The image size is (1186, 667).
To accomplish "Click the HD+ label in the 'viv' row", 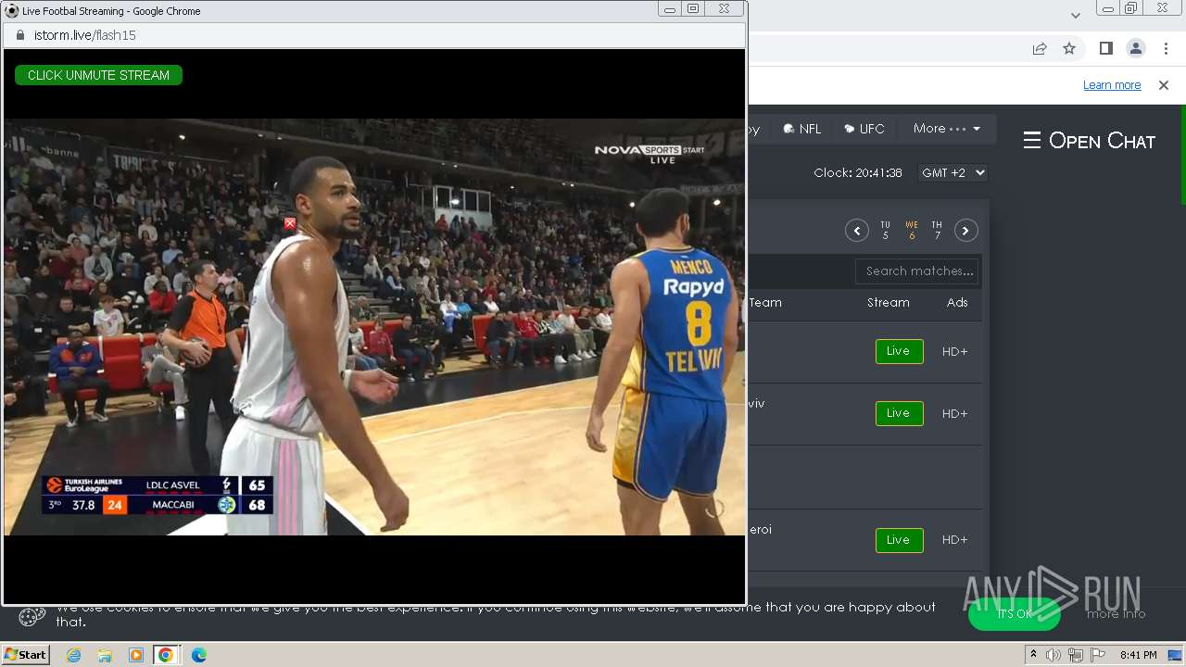I will tap(954, 413).
